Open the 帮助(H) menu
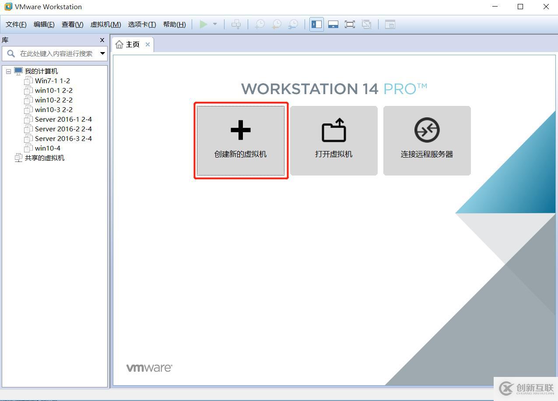Viewport: 558px width, 401px height. [x=174, y=24]
